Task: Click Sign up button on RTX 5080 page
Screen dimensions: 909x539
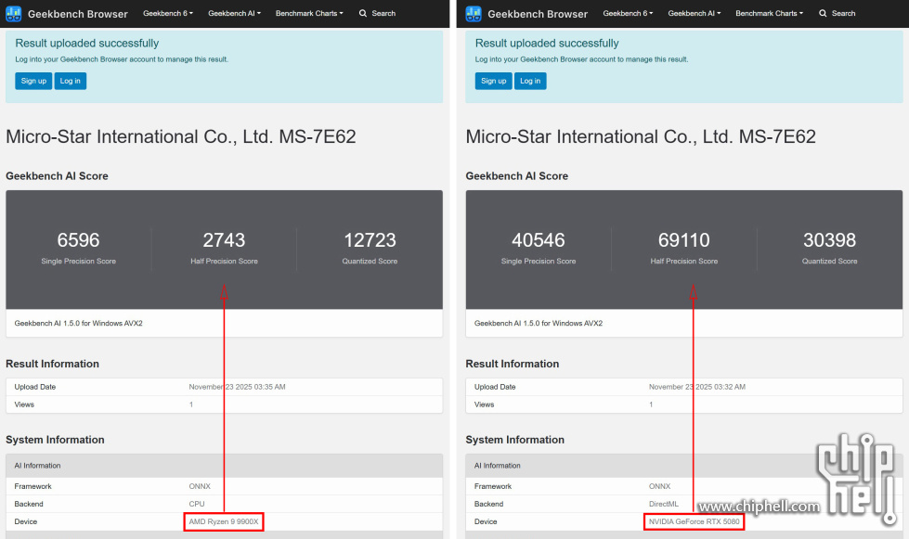Action: pos(494,81)
